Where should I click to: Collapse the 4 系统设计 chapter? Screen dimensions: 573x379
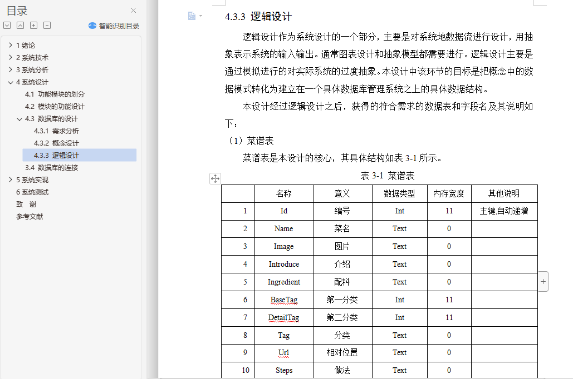[11, 82]
